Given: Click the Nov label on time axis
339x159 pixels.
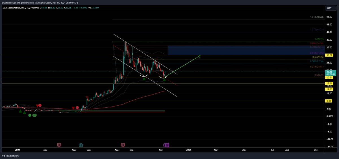Looking at the screenshot, I should 161,150.
